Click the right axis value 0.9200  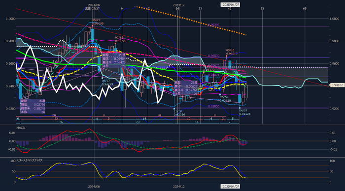334,109
